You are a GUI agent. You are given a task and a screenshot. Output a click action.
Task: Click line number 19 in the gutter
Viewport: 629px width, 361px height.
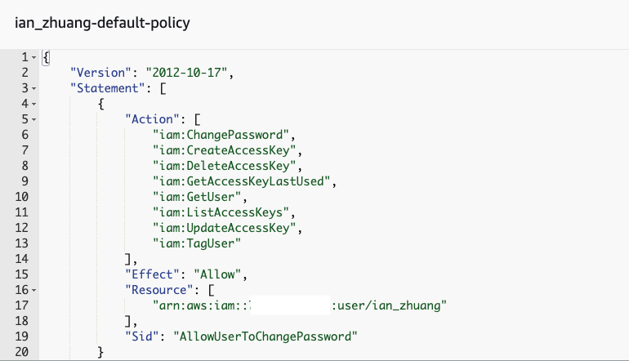[22, 336]
